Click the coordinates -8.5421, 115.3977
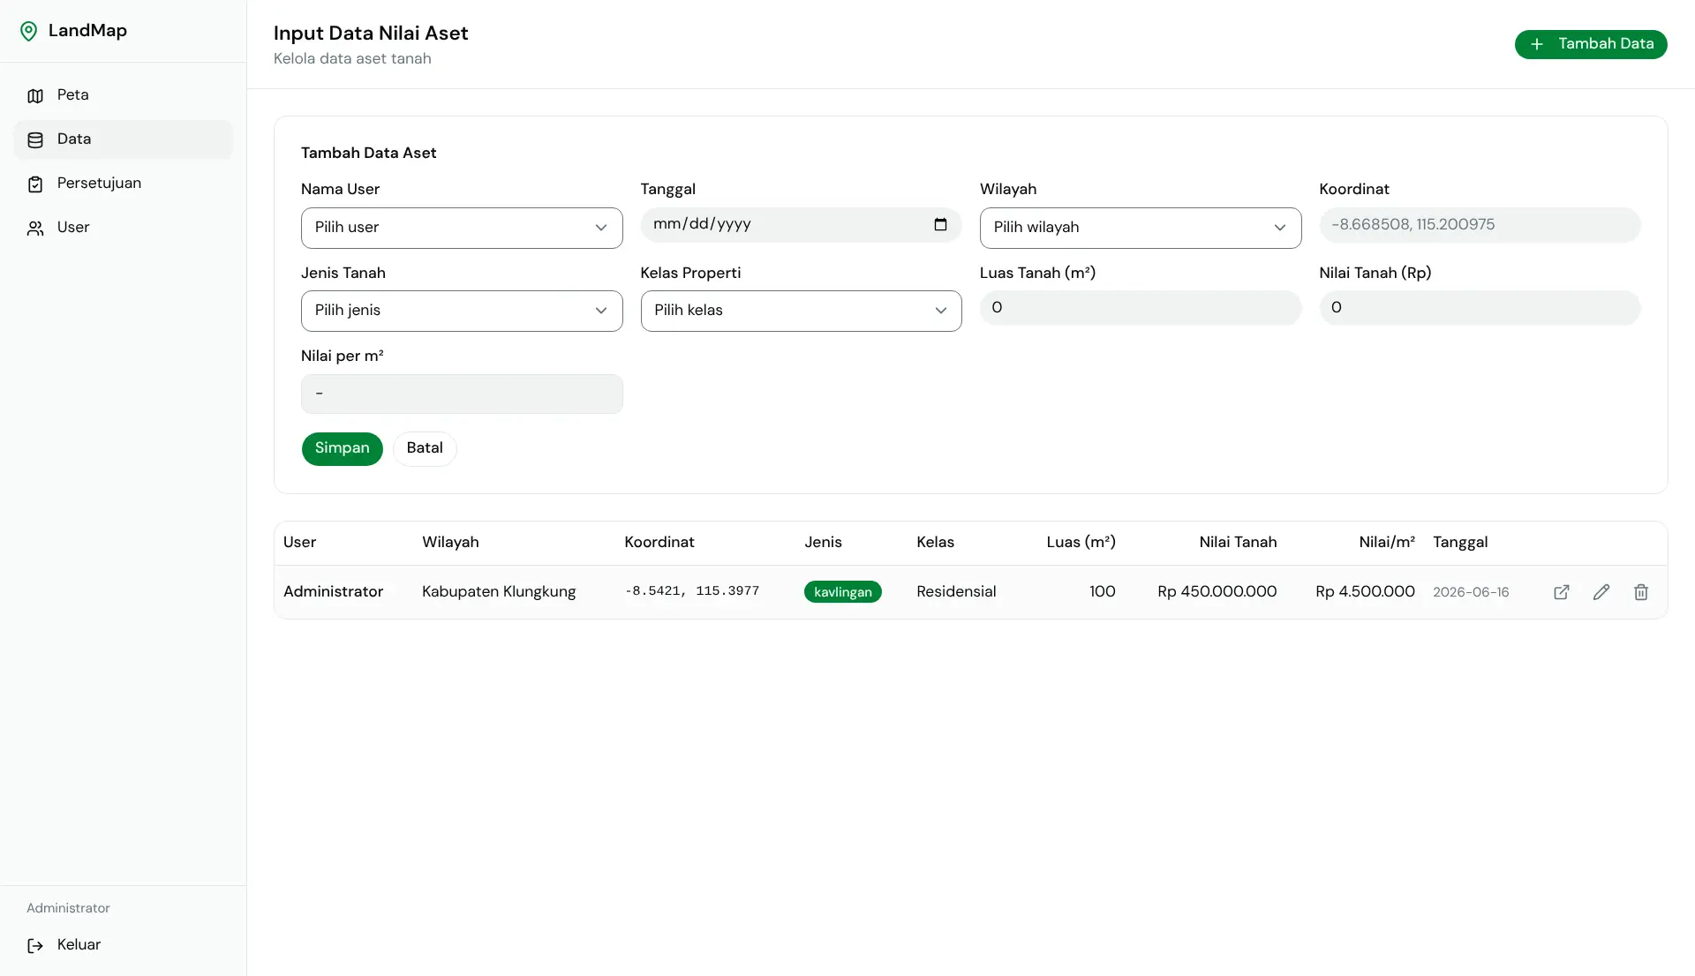This screenshot has height=976, width=1695. (x=691, y=591)
